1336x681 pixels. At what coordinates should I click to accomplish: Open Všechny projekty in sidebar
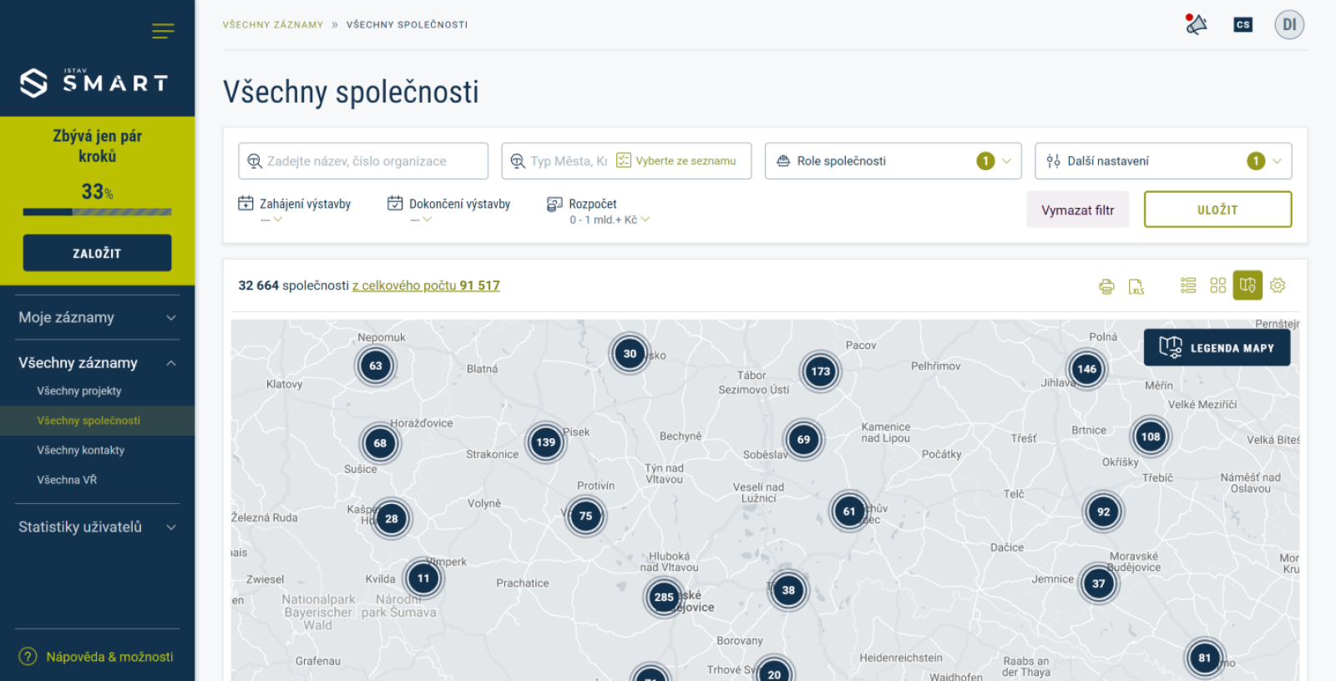pyautogui.click(x=79, y=391)
